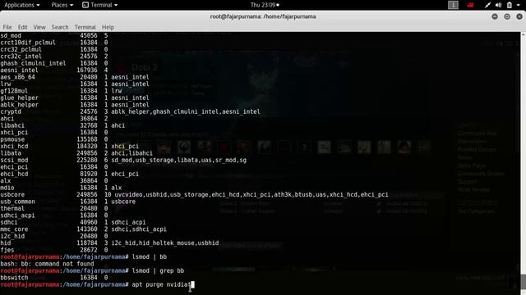Viewport: 526px width, 295px height.
Task: Click the network connection tray icon
Action: (487, 5)
